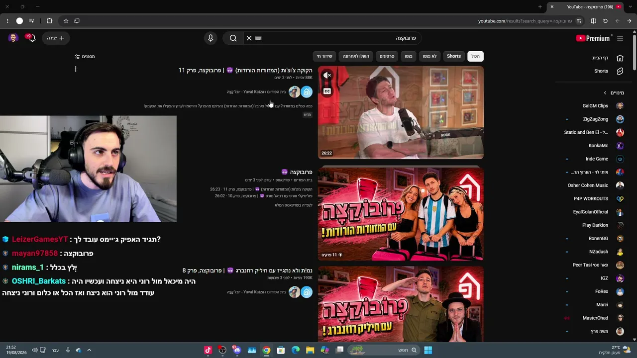Select the הועלו לאחרונה (Recently uploaded) chip
637x358 pixels.
pyautogui.click(x=356, y=56)
